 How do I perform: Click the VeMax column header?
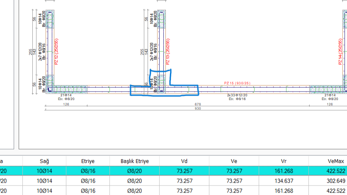point(336,161)
